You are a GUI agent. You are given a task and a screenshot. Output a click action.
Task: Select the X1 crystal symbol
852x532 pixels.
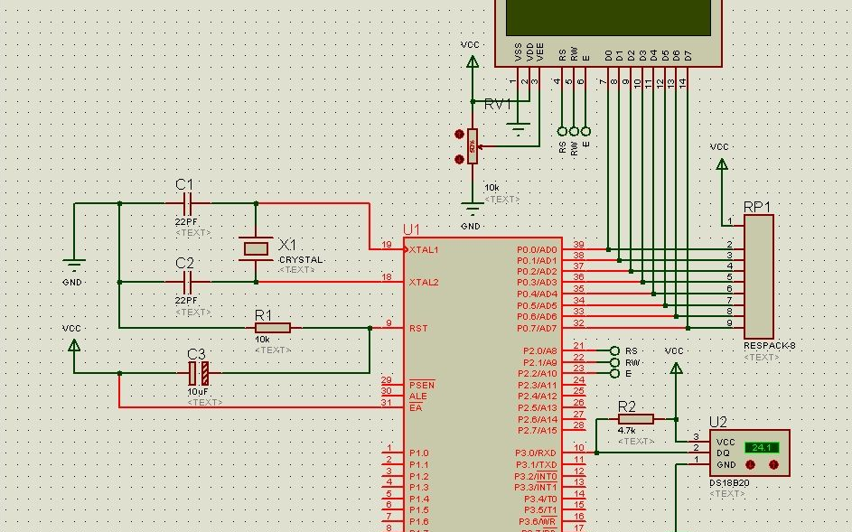256,249
